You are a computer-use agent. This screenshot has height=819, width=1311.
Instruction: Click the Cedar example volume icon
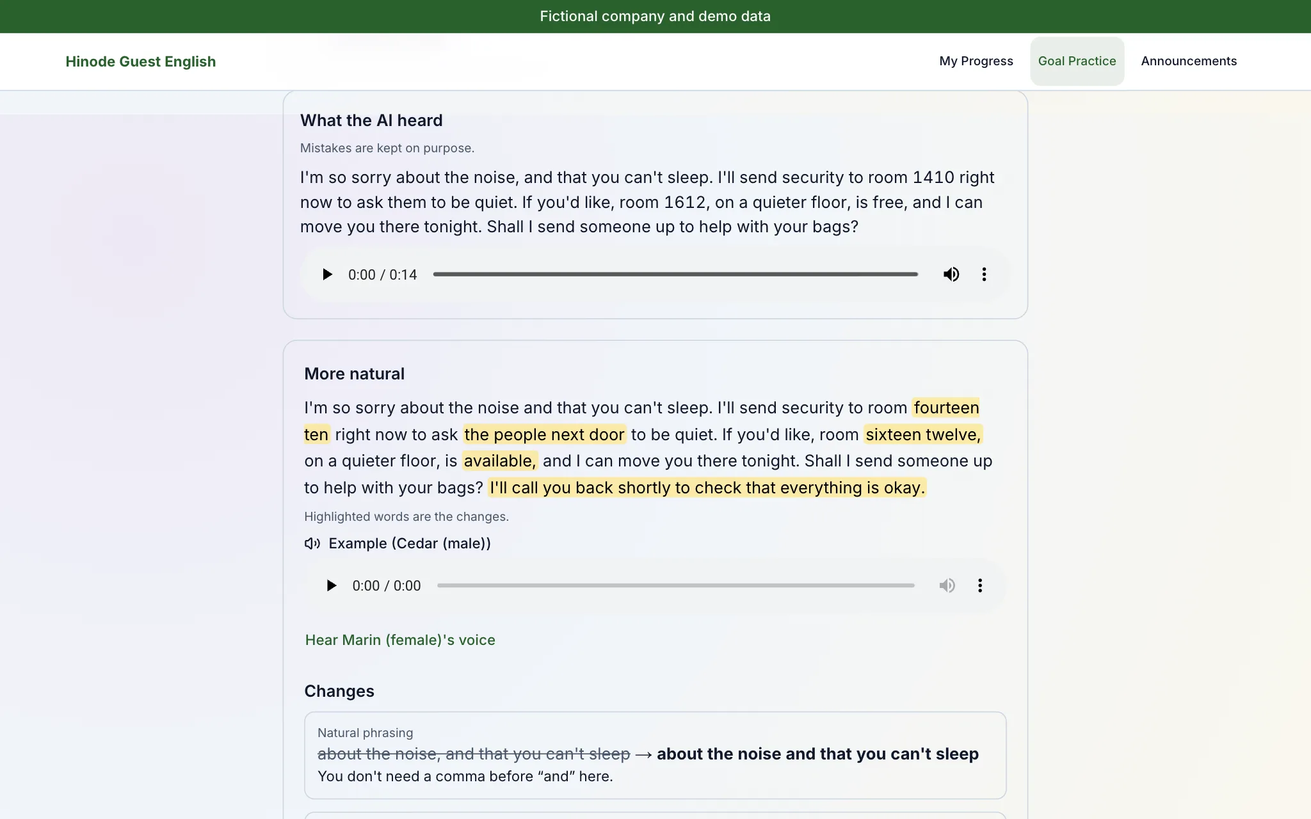click(947, 585)
